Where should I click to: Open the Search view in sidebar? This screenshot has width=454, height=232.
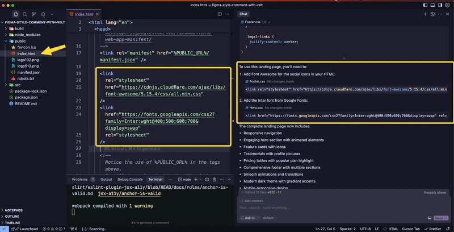pyautogui.click(x=25, y=14)
